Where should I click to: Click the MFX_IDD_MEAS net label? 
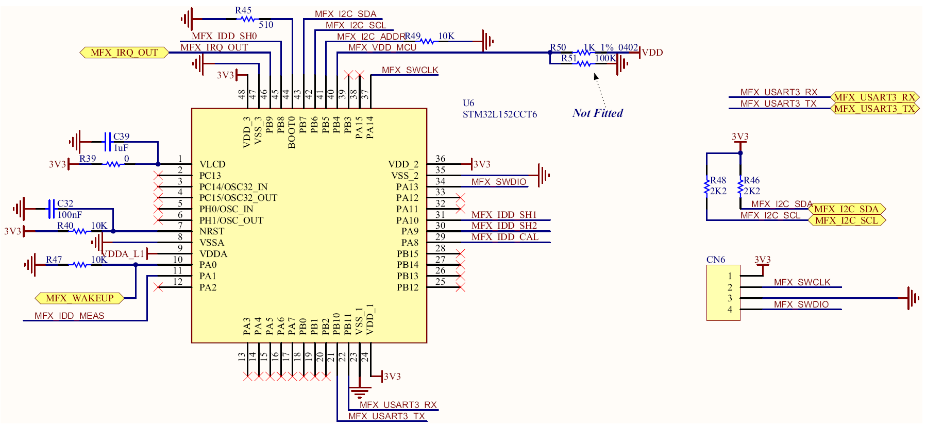[70, 316]
